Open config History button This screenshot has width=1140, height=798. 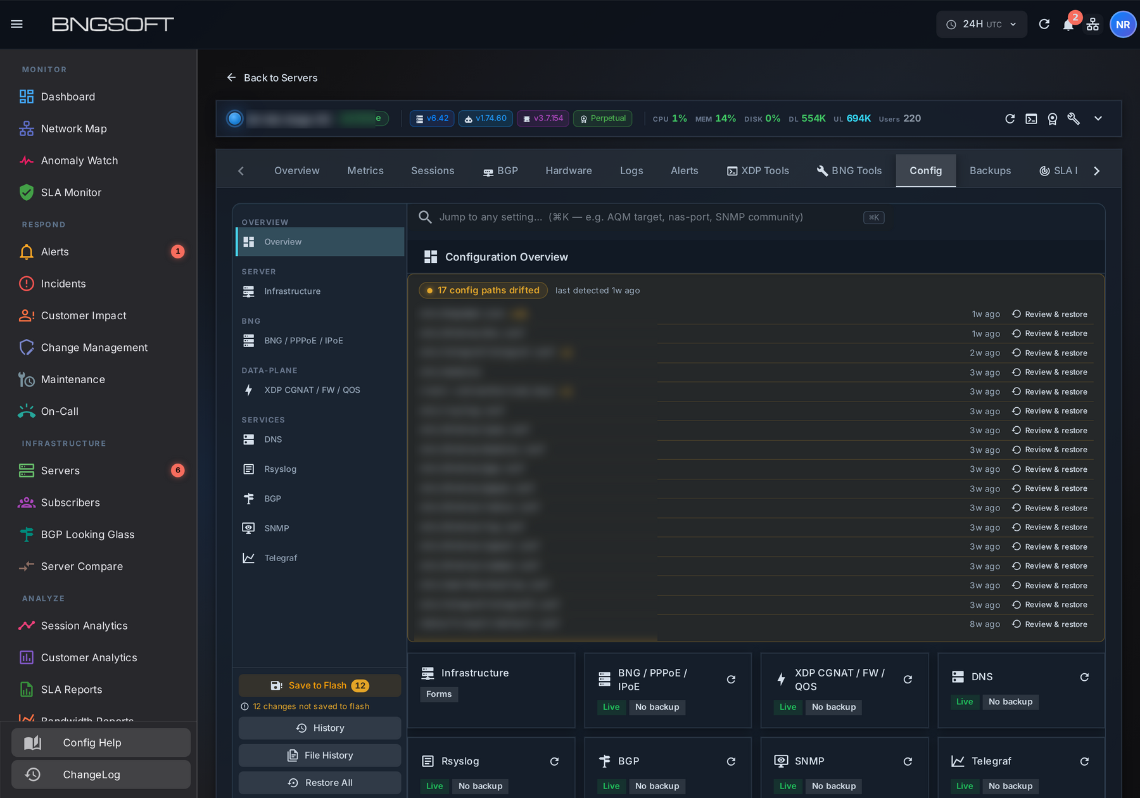(320, 728)
